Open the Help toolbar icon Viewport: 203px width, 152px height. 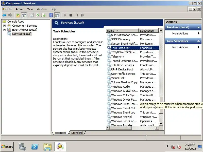tap(51, 15)
